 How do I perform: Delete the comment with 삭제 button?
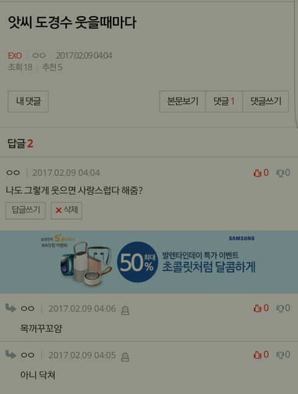tap(66, 210)
